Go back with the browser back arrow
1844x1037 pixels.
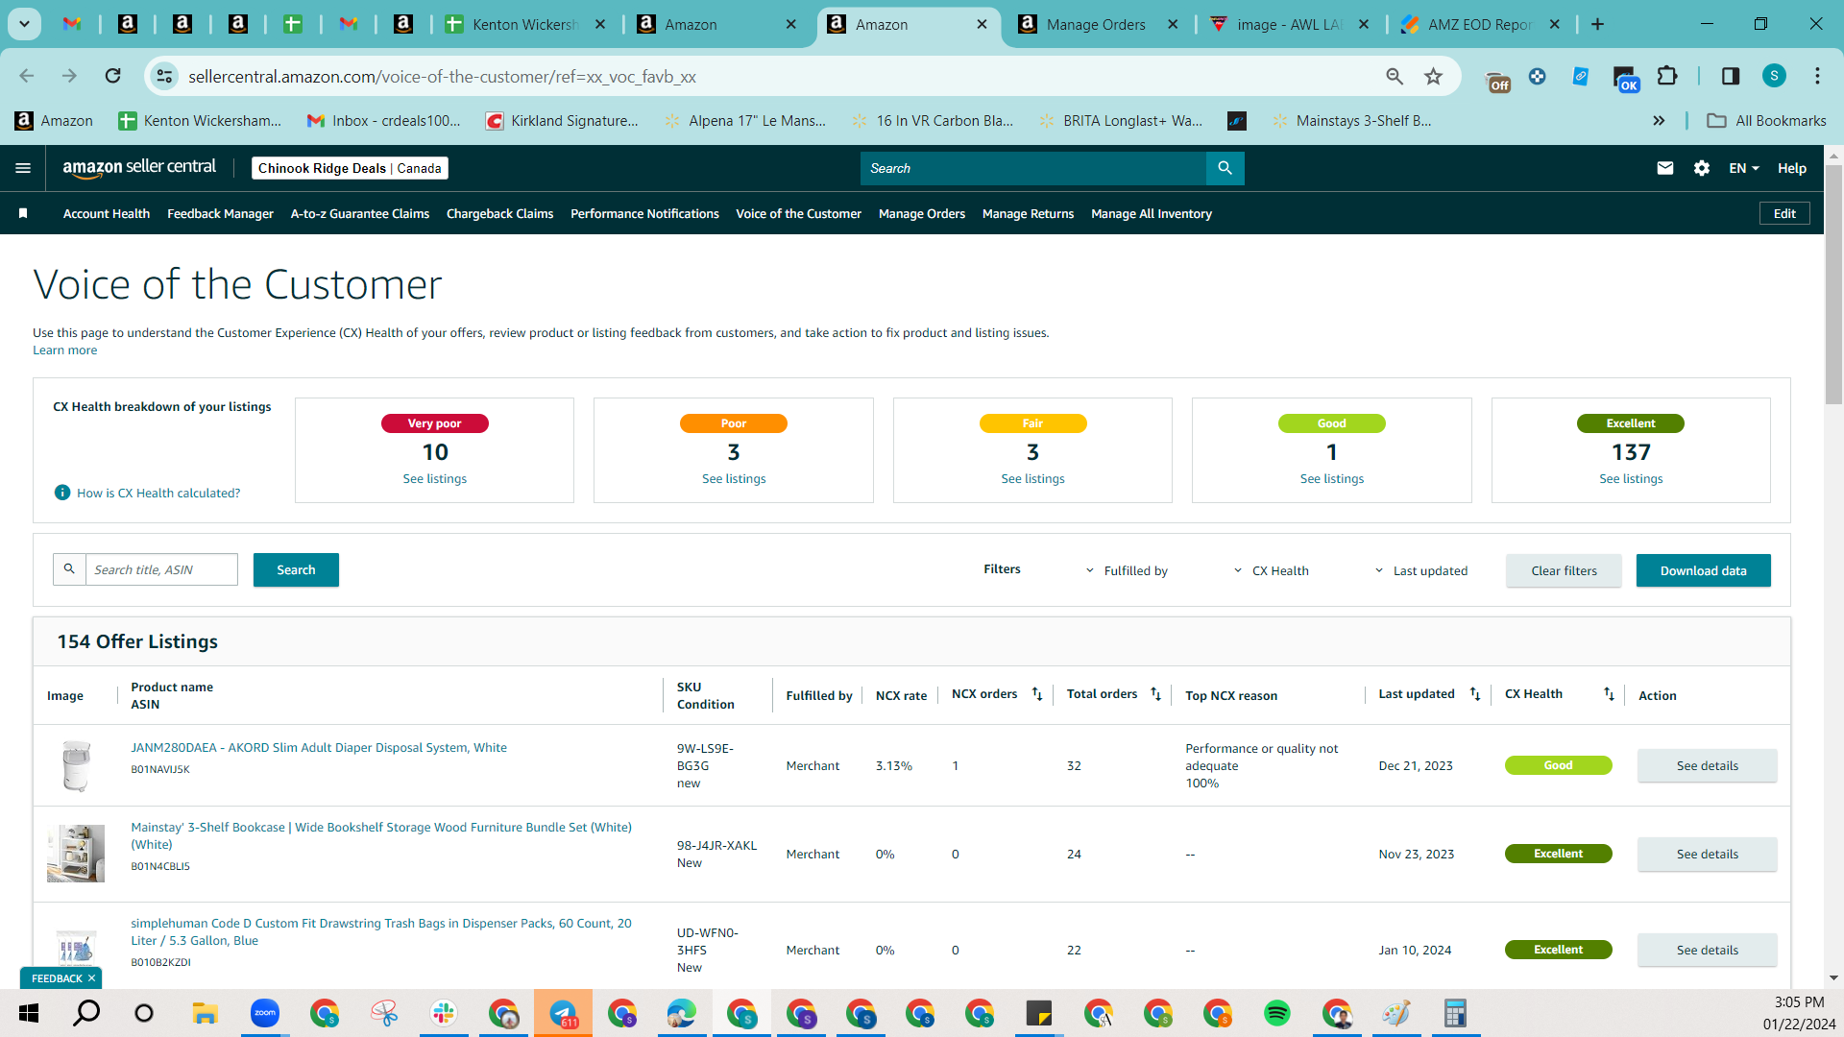click(x=27, y=76)
